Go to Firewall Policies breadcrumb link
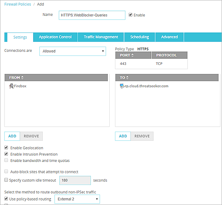The height and width of the screenshot is (205, 222). pyautogui.click(x=17, y=4)
